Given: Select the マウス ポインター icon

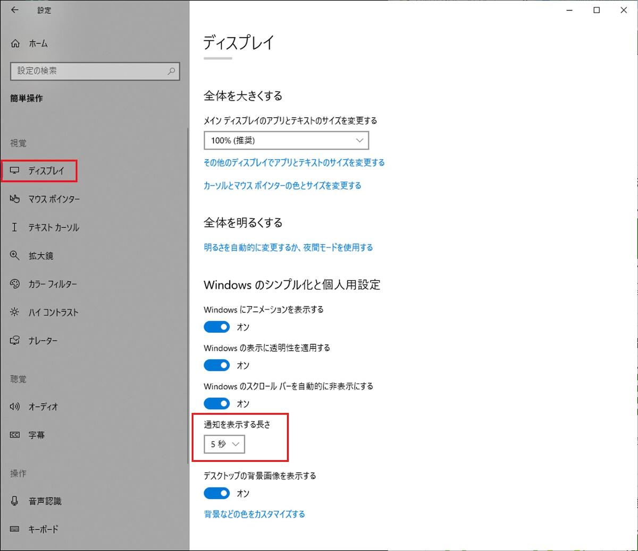Looking at the screenshot, I should [x=15, y=199].
